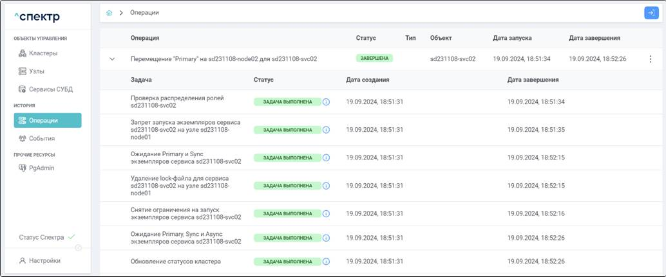Open Сервисы СУБД page

click(49, 89)
